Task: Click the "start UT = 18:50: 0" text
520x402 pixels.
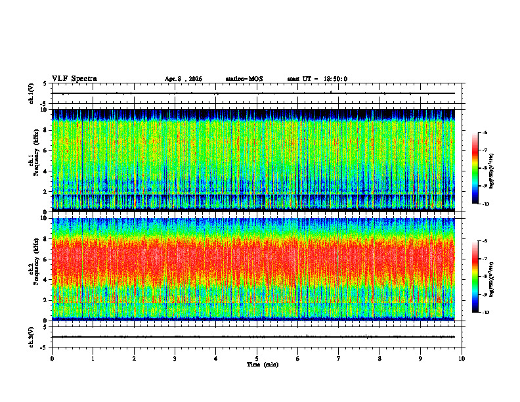Action: (317, 79)
